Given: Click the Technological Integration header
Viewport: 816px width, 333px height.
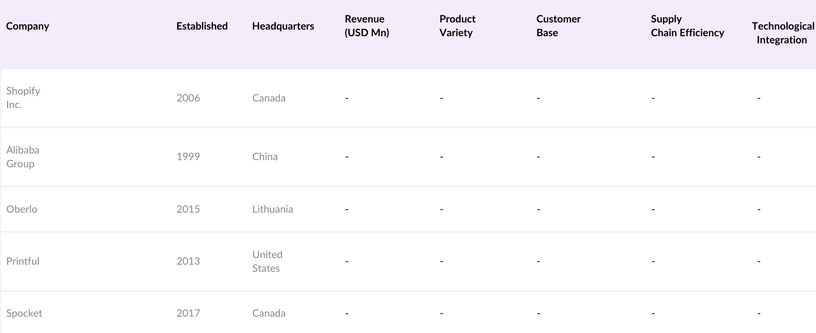Looking at the screenshot, I should click(x=782, y=33).
